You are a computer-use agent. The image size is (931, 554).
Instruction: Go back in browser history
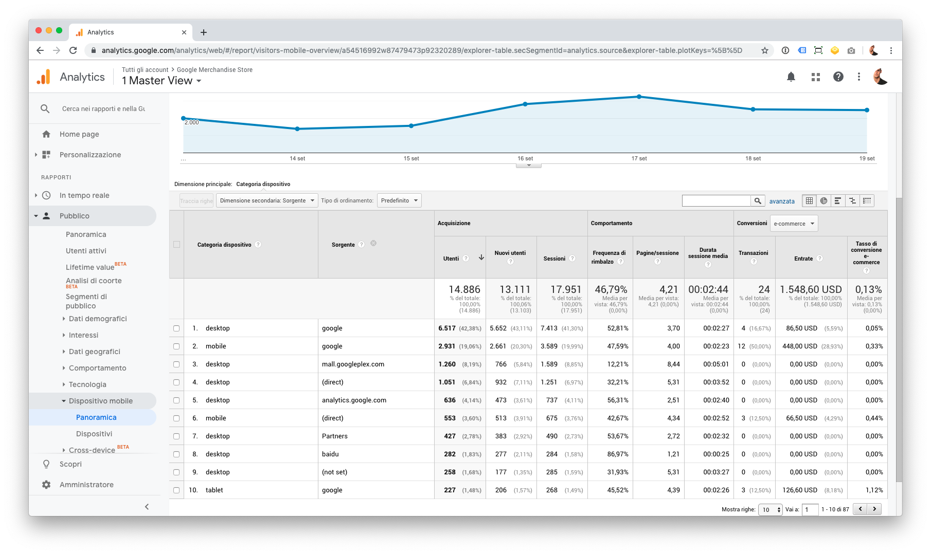pos(40,50)
